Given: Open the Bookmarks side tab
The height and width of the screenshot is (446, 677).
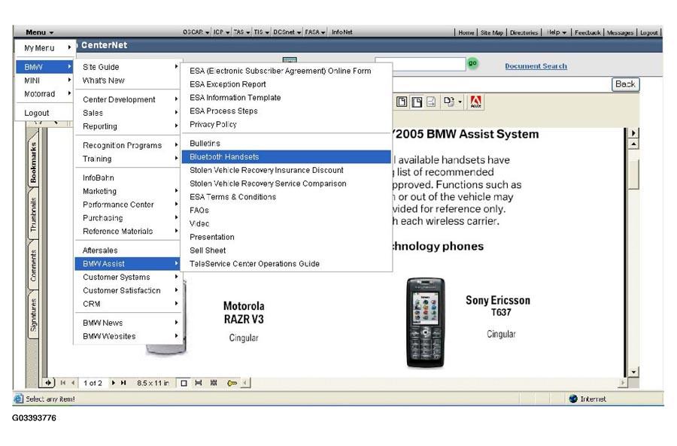Looking at the screenshot, I should click(x=33, y=162).
